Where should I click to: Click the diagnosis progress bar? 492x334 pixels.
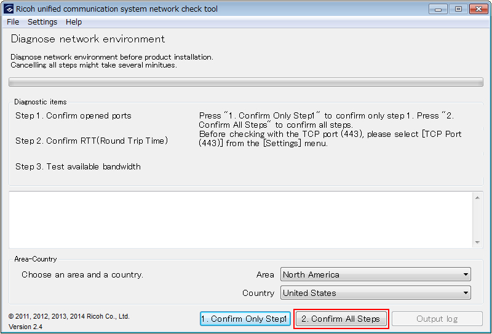[x=246, y=82]
